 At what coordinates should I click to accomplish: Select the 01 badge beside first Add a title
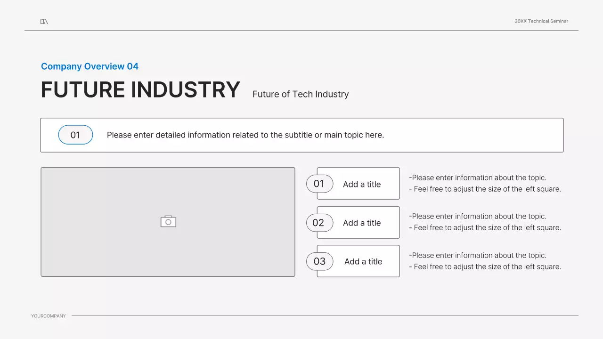tap(319, 184)
